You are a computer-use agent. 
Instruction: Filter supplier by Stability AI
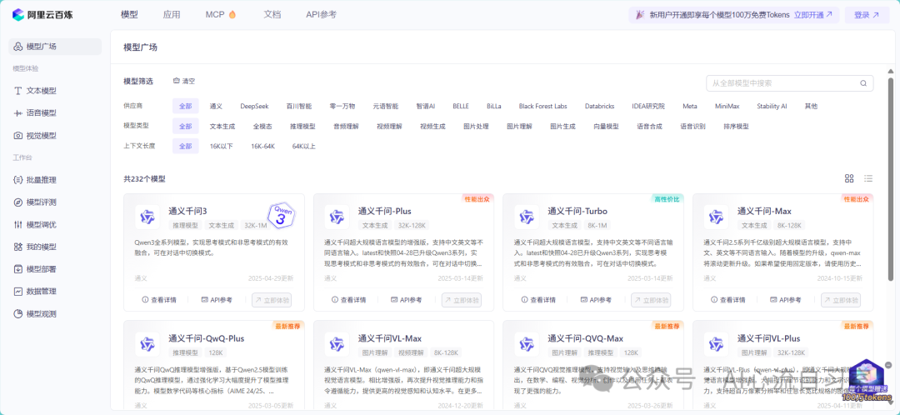pyautogui.click(x=772, y=106)
